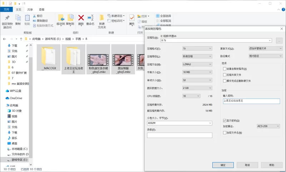This screenshot has width=286, height=172.
Task: Click the 复制 icon in ribbon
Action: (18, 18)
